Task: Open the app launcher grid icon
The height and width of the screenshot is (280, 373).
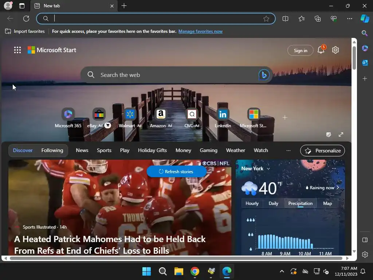Action: pyautogui.click(x=17, y=50)
